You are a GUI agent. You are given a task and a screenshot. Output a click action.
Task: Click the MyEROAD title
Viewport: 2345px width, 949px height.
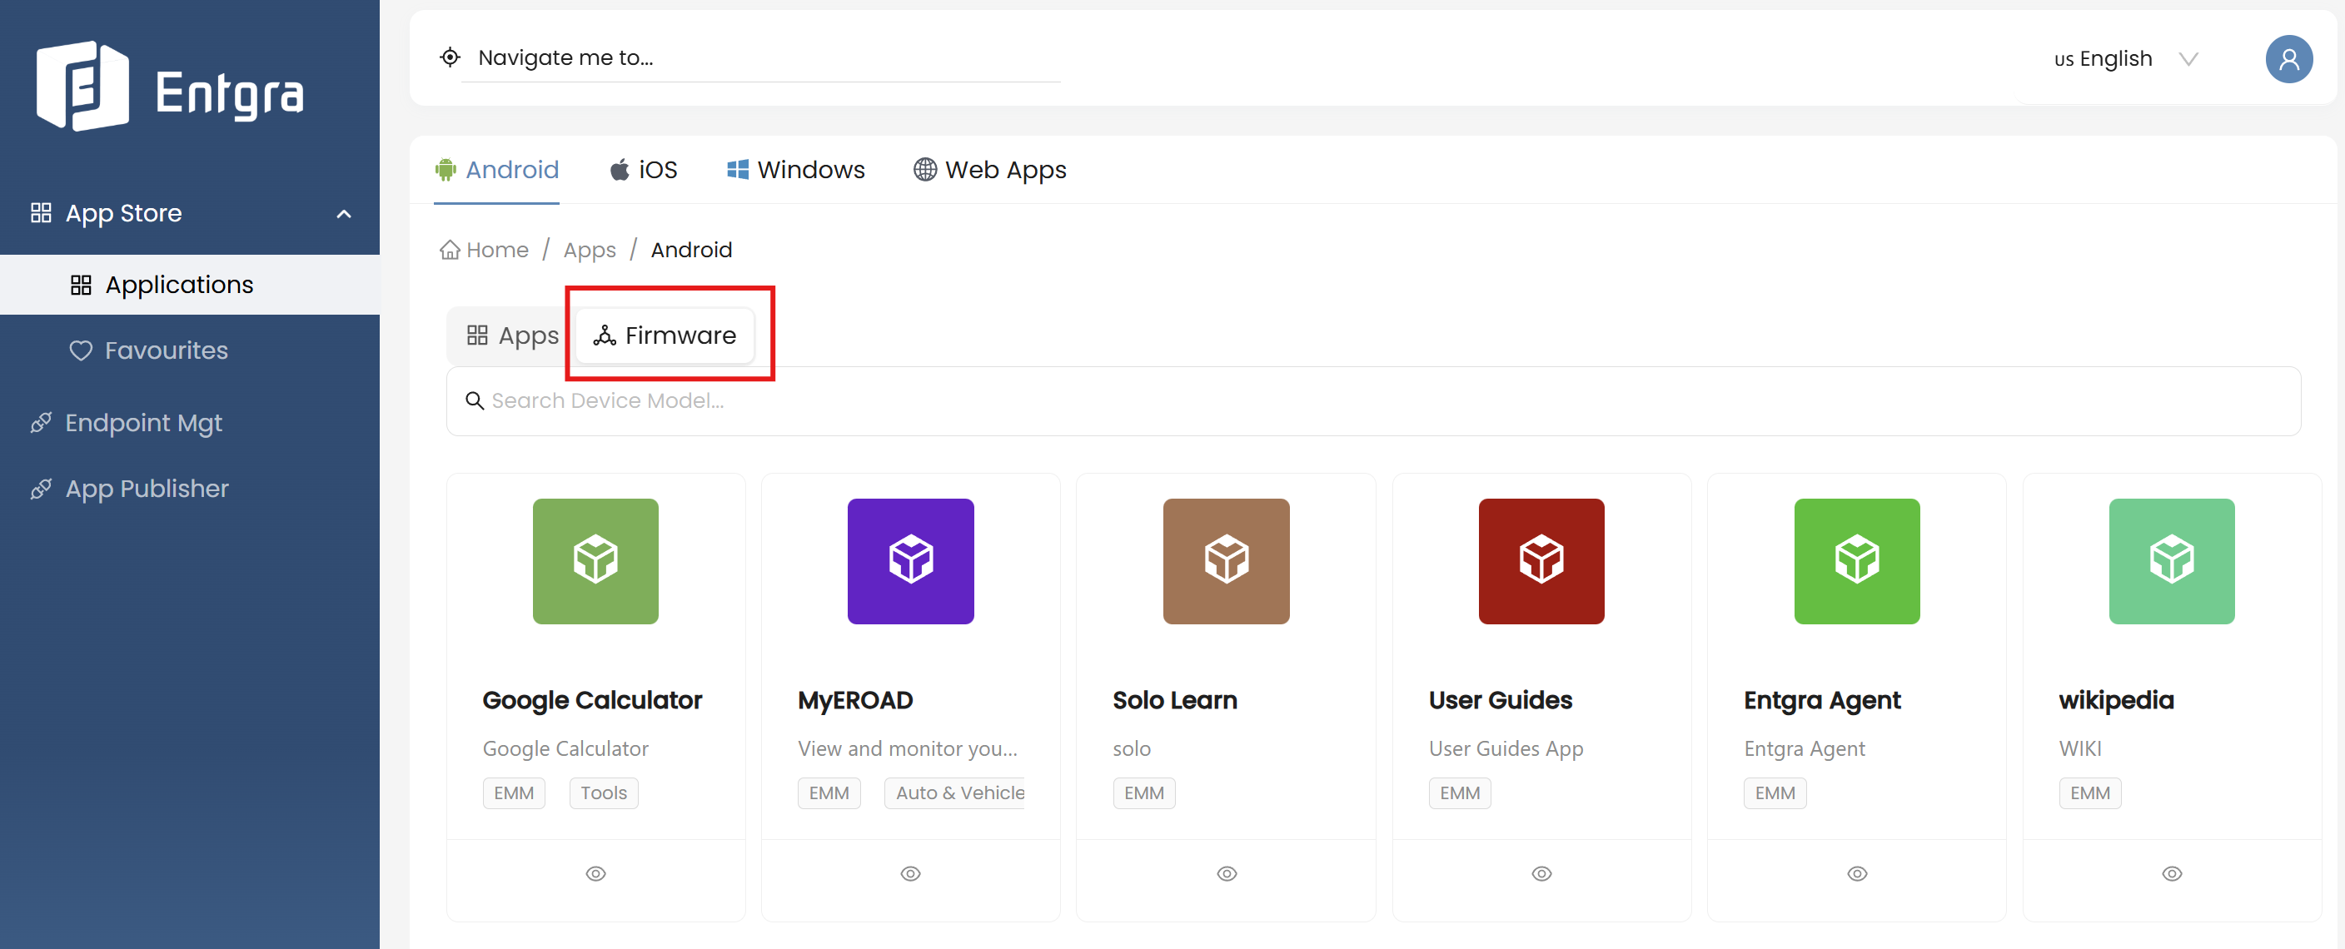pyautogui.click(x=854, y=700)
